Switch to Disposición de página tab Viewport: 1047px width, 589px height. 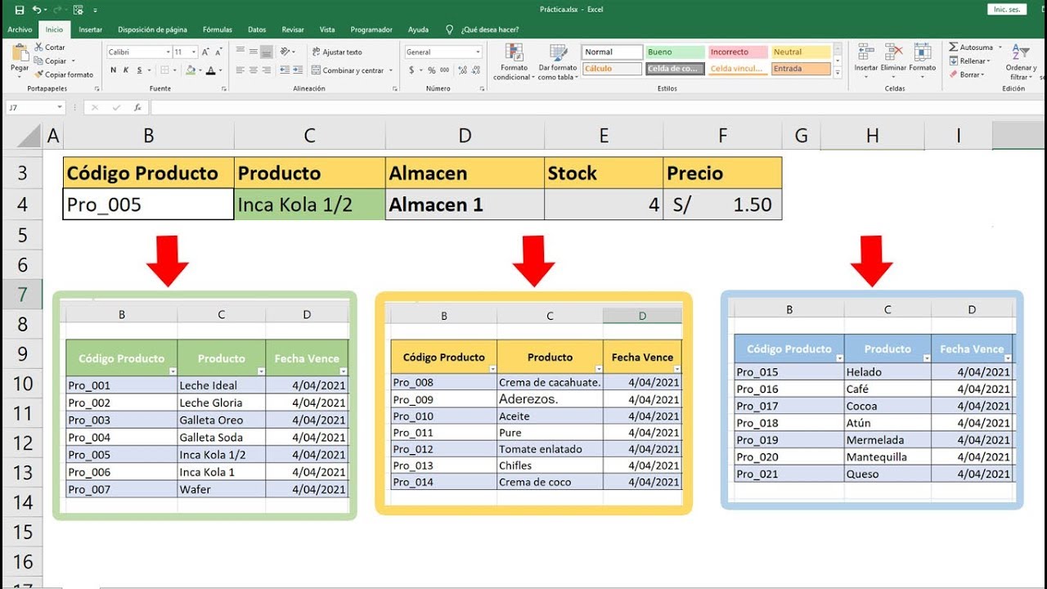click(x=152, y=29)
